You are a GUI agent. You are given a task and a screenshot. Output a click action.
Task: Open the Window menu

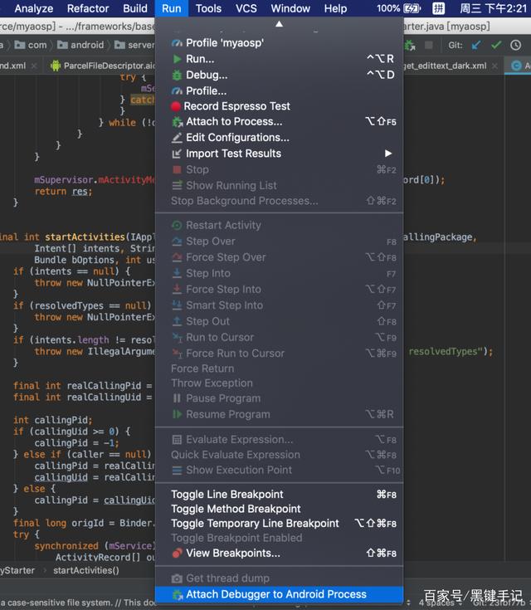point(290,8)
